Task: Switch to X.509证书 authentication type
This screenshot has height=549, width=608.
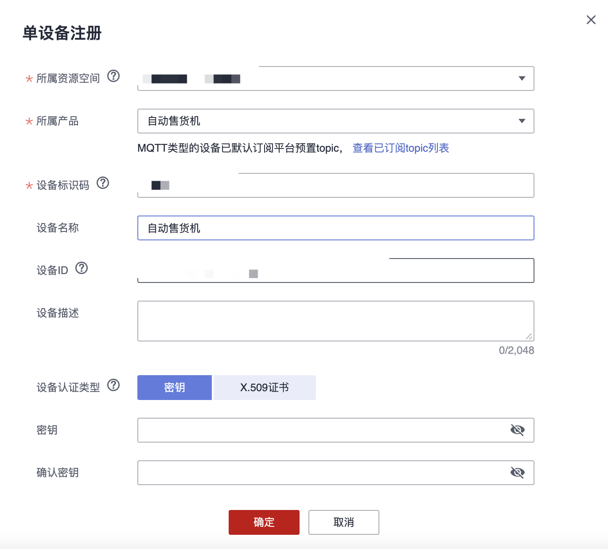Action: click(265, 388)
